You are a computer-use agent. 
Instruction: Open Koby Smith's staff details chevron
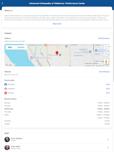click(x=108, y=148)
